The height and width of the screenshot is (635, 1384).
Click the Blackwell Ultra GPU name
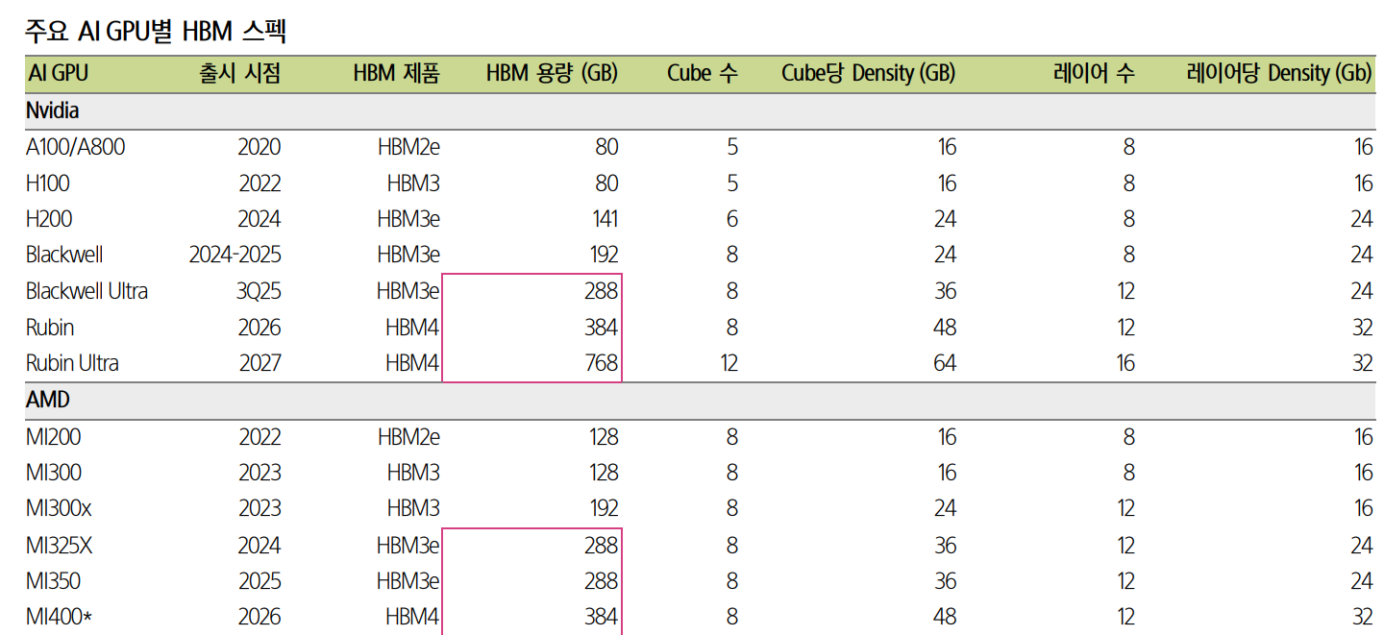tap(86, 291)
